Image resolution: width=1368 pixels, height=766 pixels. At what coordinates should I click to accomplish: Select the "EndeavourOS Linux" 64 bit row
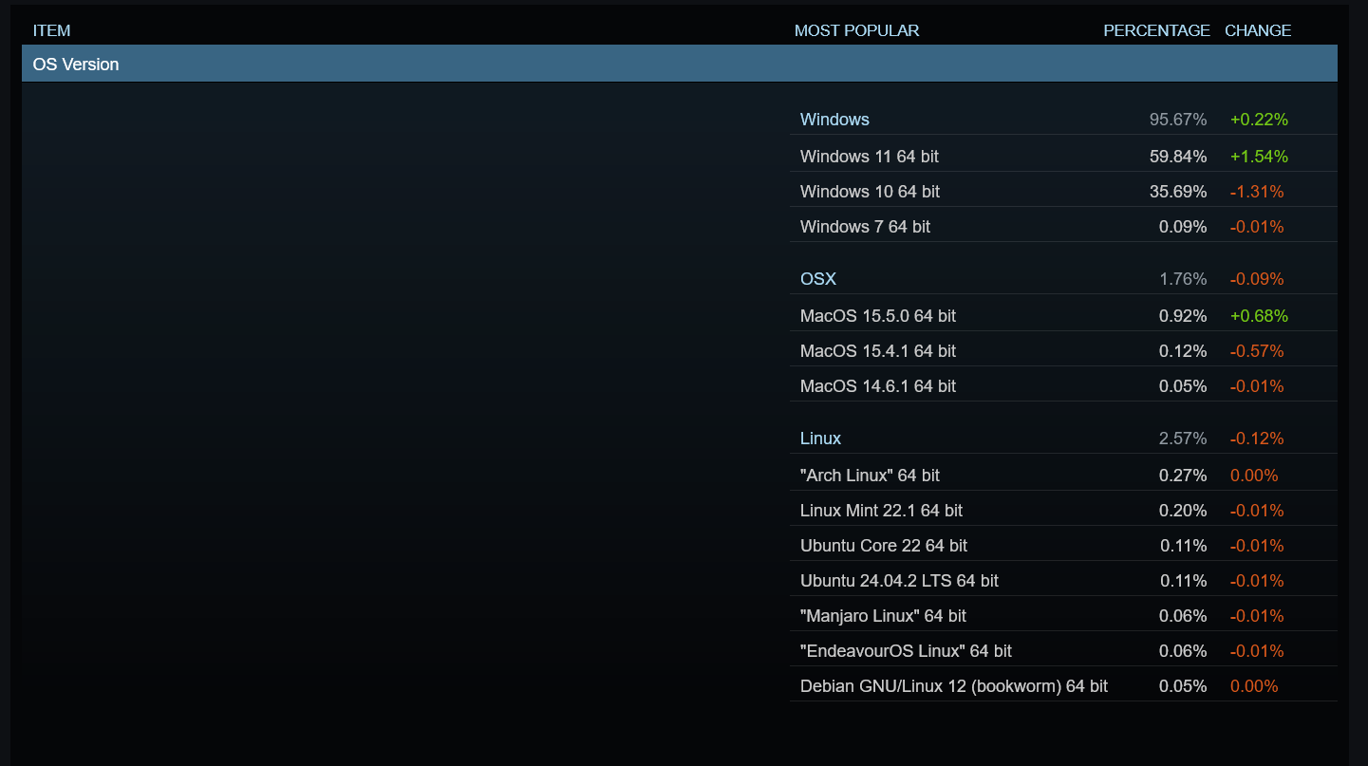[1063, 650]
